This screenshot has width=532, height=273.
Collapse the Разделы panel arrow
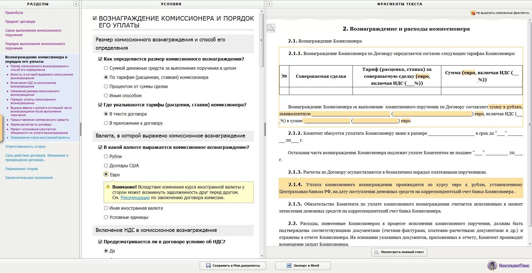pos(76,4)
